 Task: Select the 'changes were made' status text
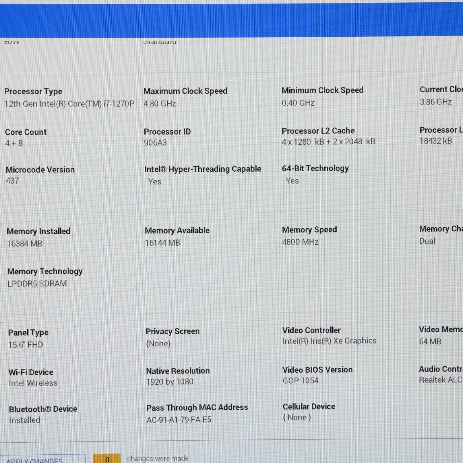click(x=158, y=458)
